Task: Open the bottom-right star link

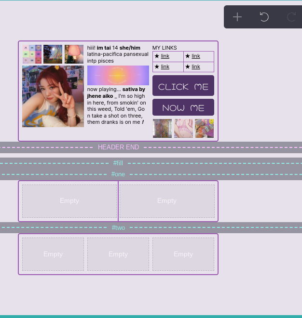Action: pos(196,66)
